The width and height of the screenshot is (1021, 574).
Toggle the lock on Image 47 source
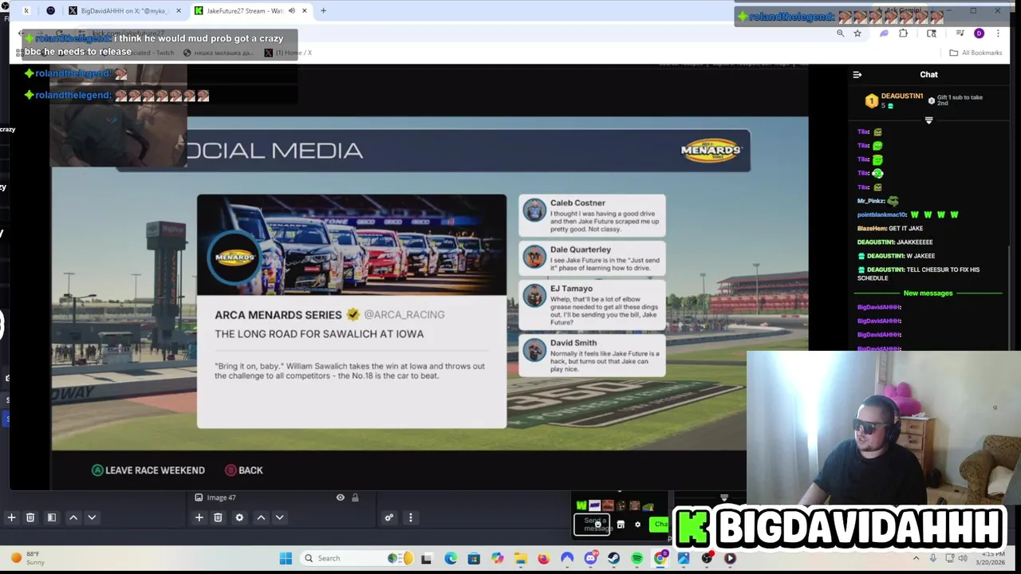(355, 497)
